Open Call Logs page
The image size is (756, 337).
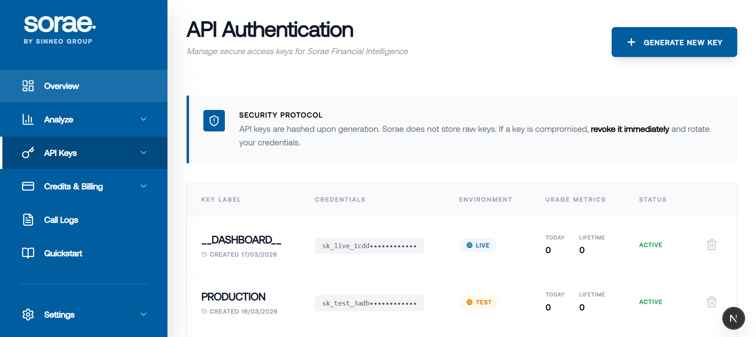coord(61,220)
